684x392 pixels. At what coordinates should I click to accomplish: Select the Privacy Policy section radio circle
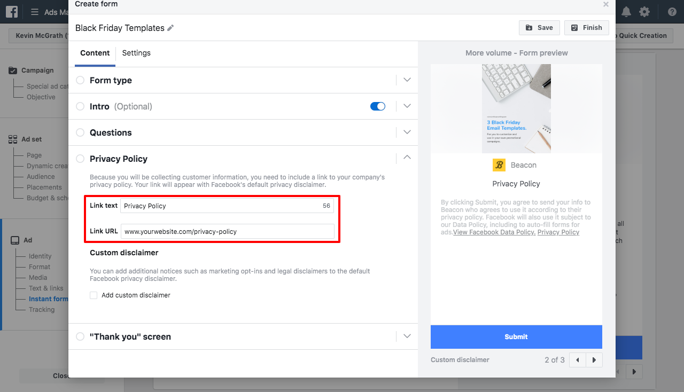(x=80, y=159)
